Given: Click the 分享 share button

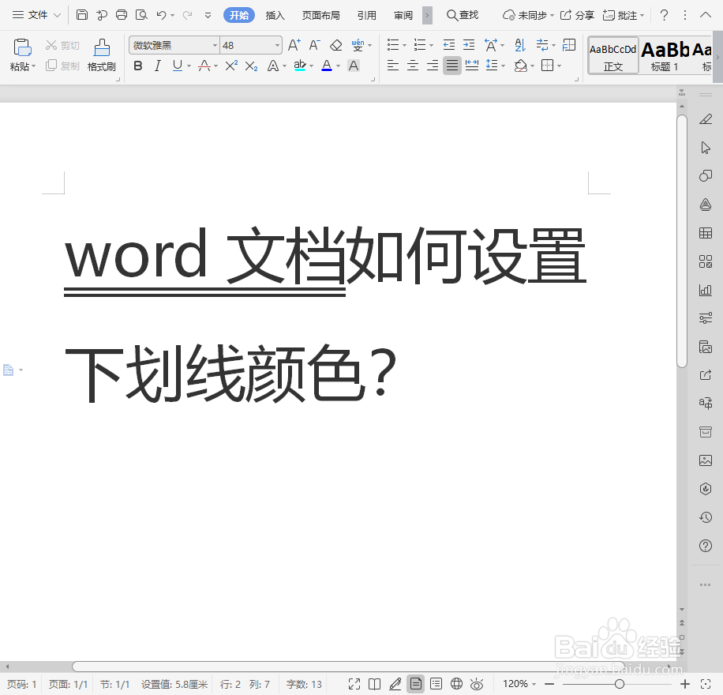Looking at the screenshot, I should tap(577, 15).
